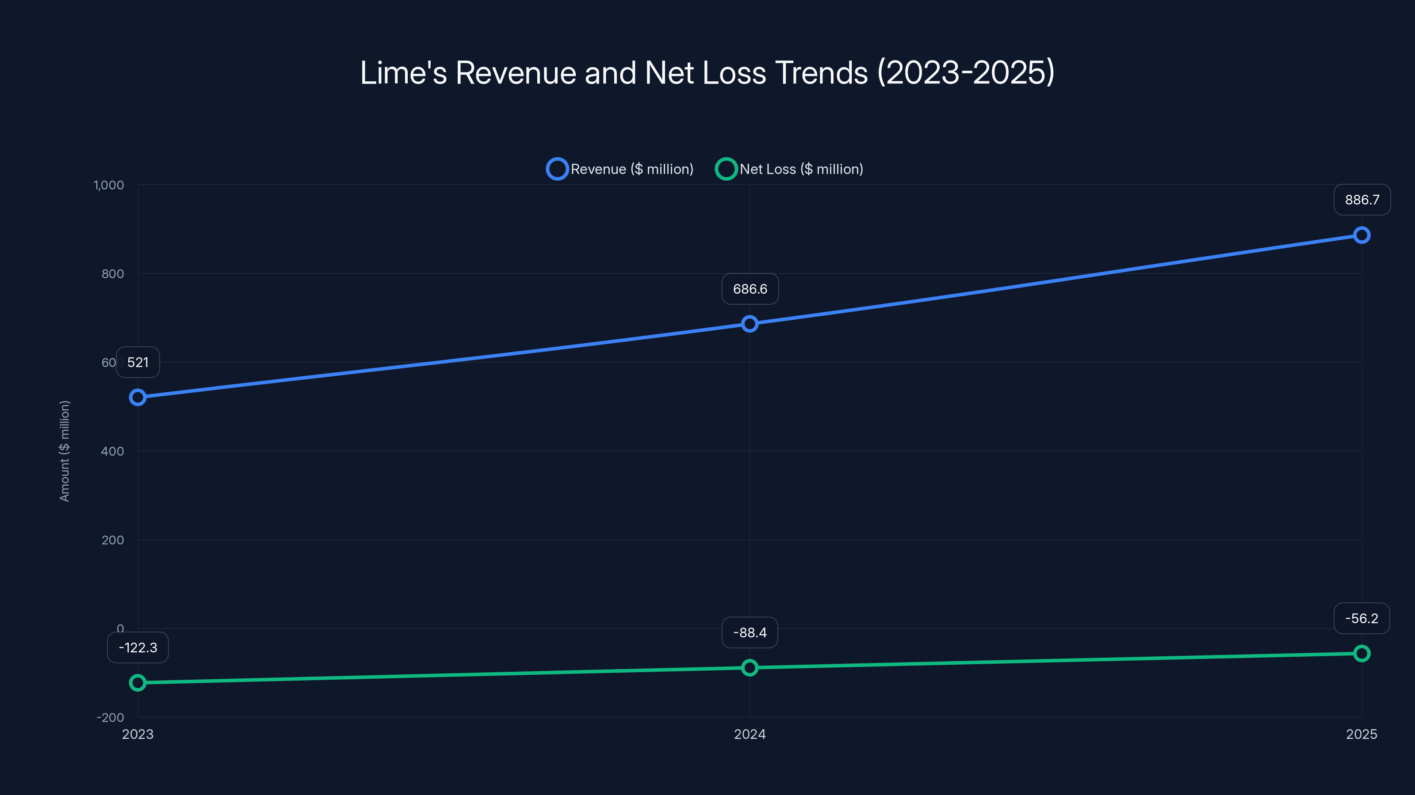Click the -122.3 data label
The height and width of the screenshot is (795, 1415).
click(x=138, y=647)
